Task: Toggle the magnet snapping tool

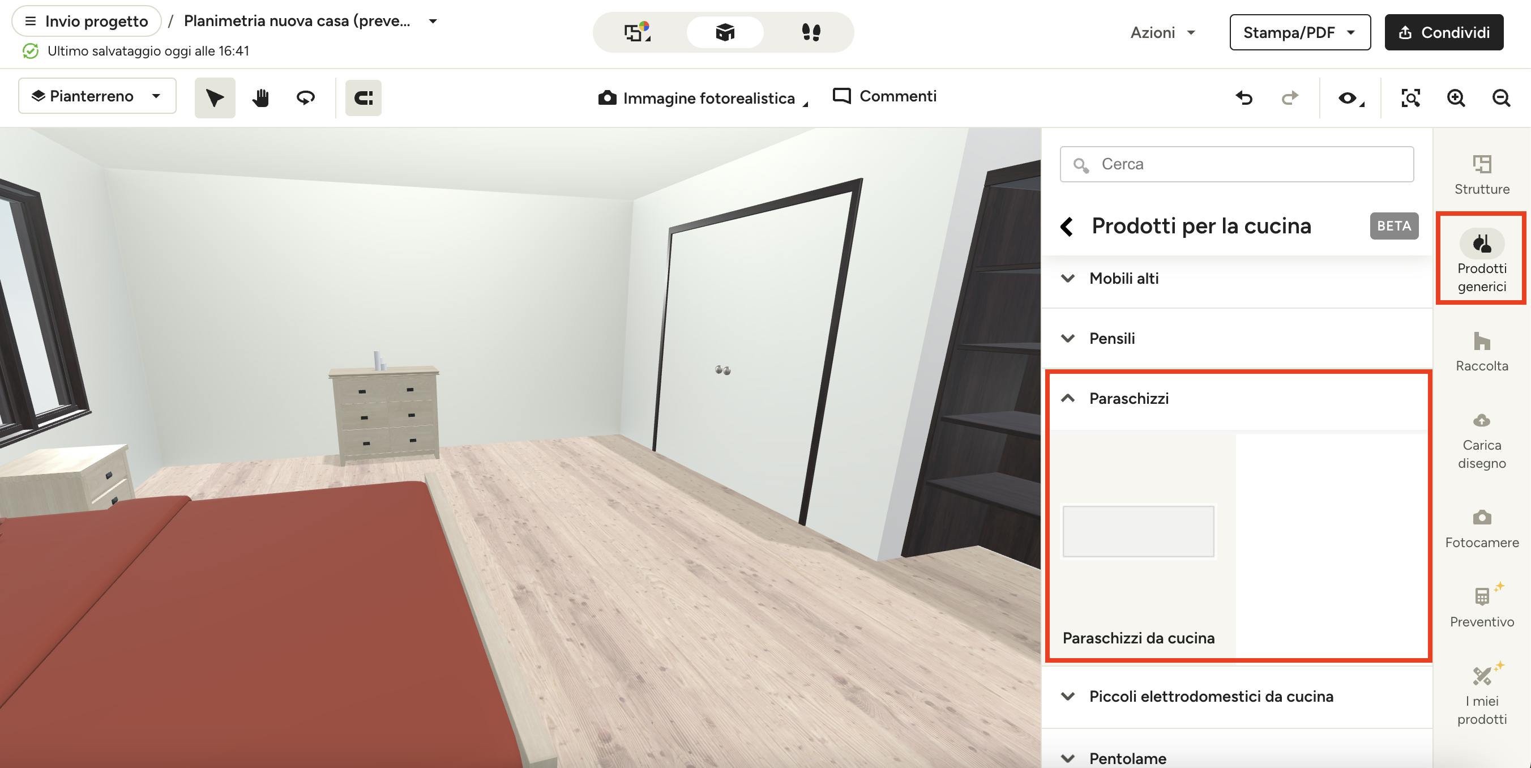Action: (363, 97)
